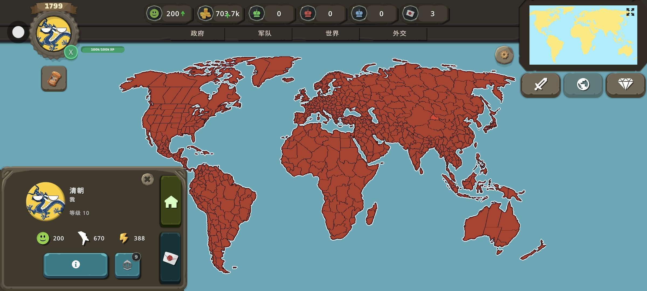Open the diamond premium shop button
This screenshot has height=291, width=647.
pos(625,85)
